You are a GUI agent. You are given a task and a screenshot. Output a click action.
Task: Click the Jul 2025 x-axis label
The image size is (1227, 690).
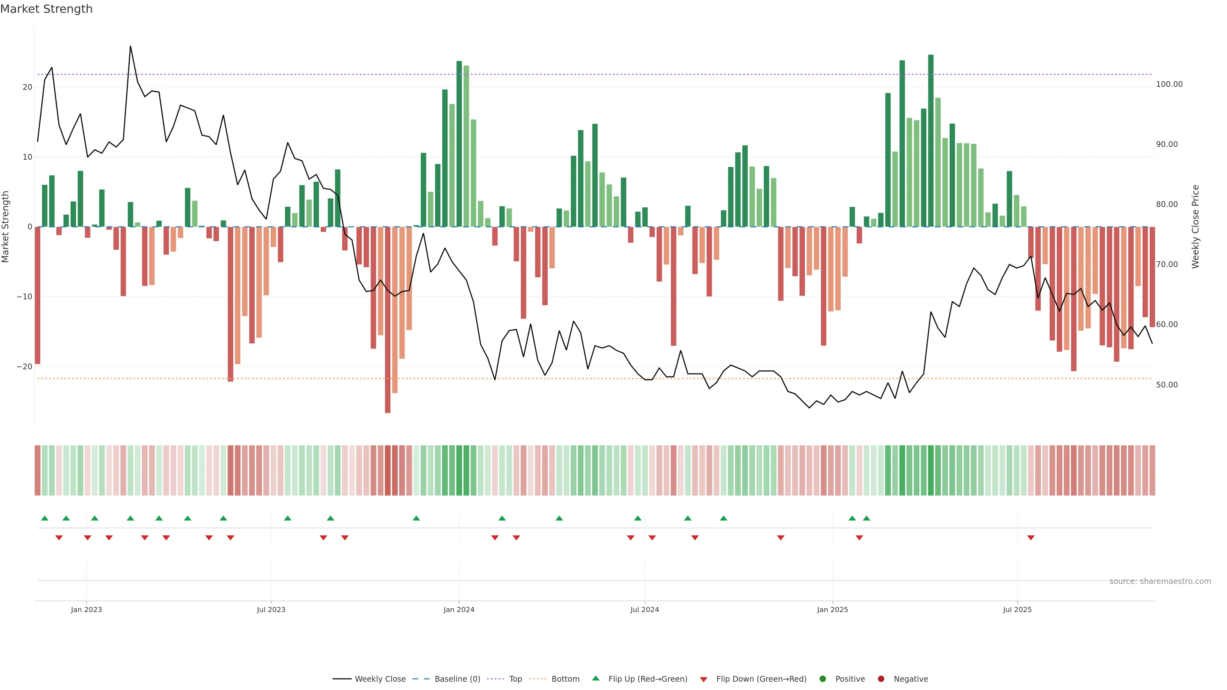[1017, 609]
